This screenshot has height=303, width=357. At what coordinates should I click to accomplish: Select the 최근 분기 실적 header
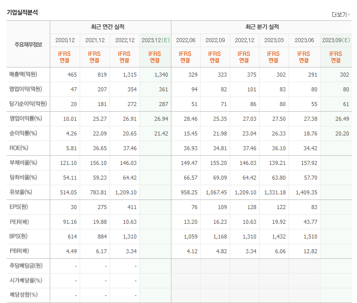point(262,27)
